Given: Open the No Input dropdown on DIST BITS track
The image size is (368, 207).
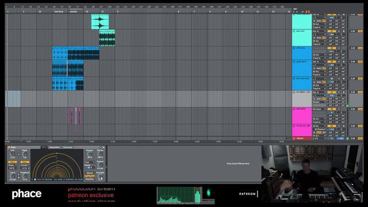Looking at the screenshot, I should tap(319, 109).
